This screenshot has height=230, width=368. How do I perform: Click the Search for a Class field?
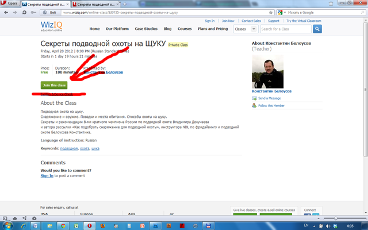tap(284, 29)
